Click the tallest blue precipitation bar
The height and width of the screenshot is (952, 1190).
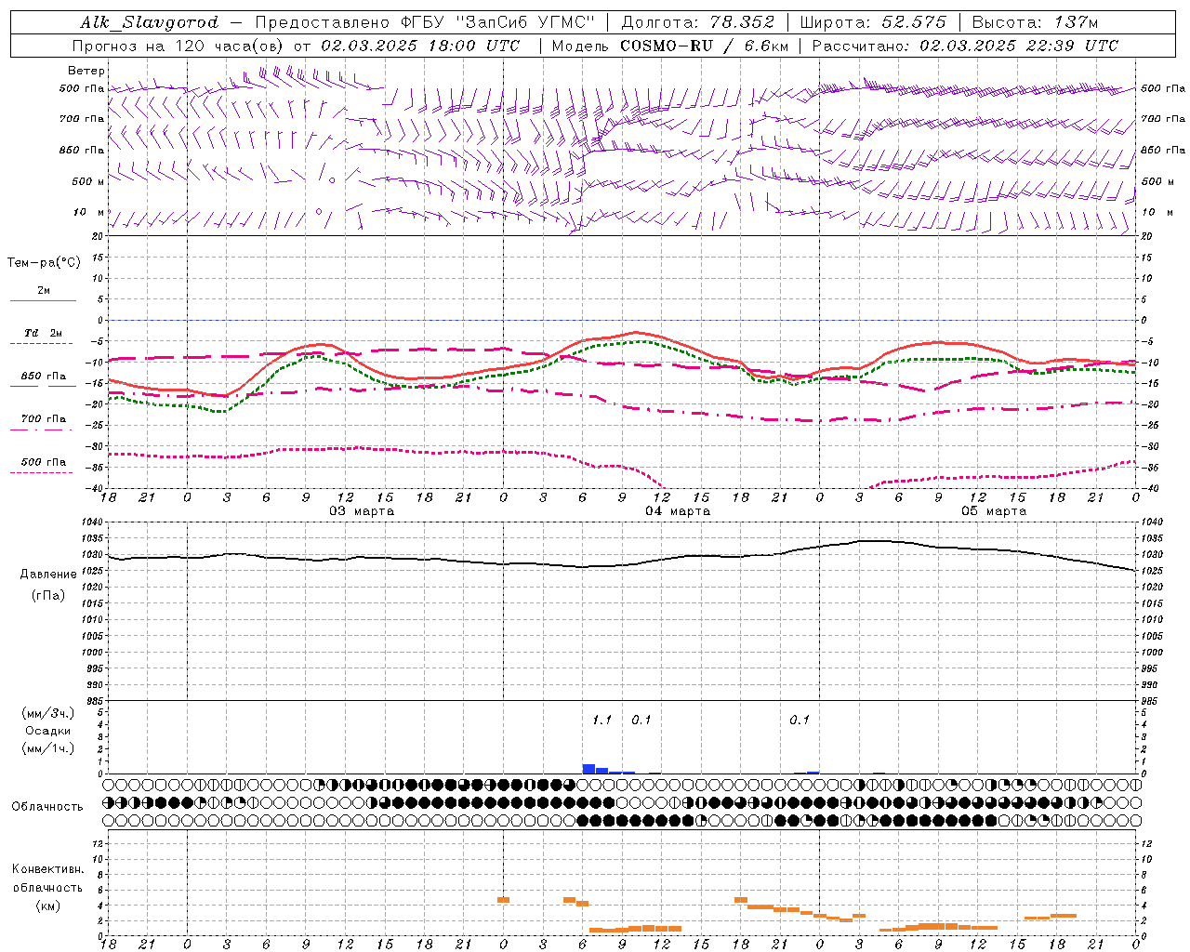[588, 769]
